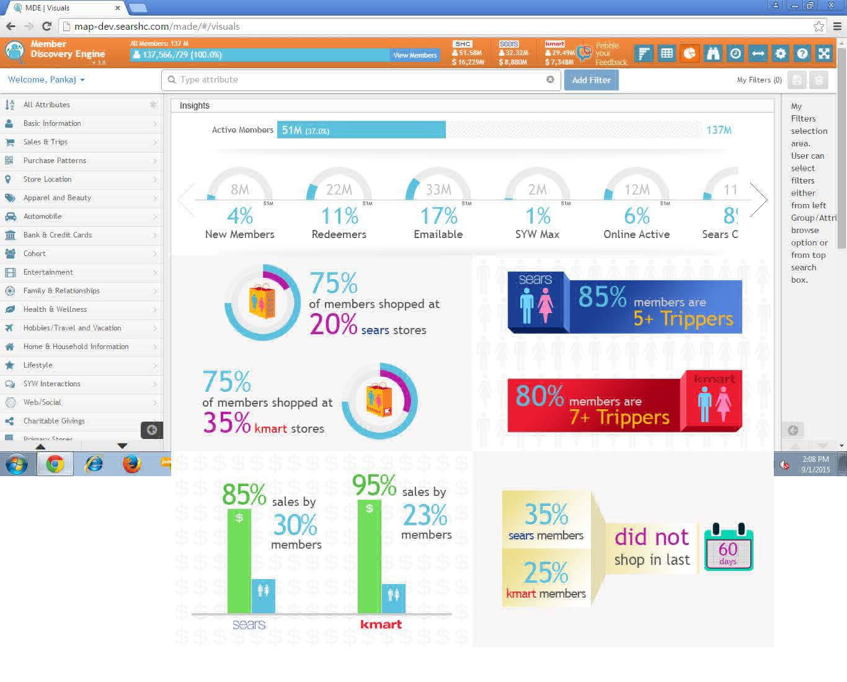Toggle fullscreen with the expand arrows icon
Image resolution: width=847 pixels, height=682 pixels.
[824, 54]
